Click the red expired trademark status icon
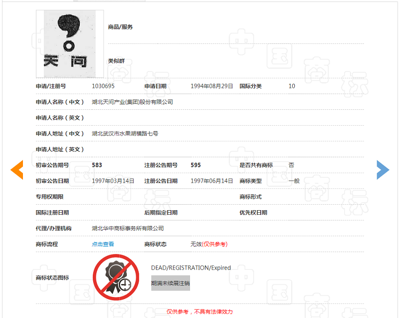This screenshot has height=318, width=399. point(116,278)
